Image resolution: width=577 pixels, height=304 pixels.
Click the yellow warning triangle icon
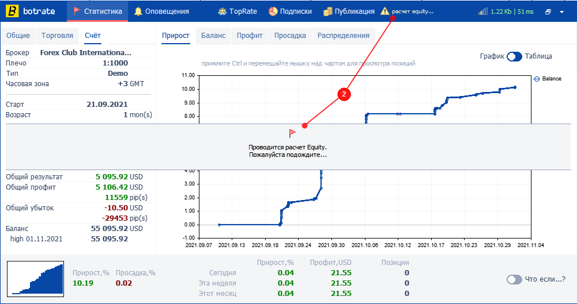[385, 11]
